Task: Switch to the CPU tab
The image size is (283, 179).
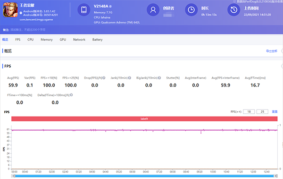Action: pos(30,39)
